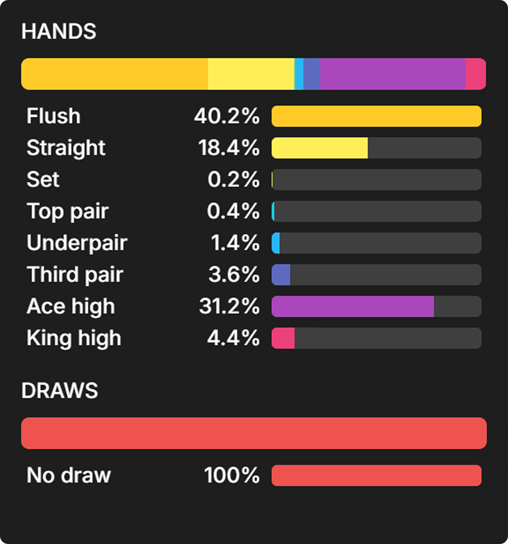Click the No draw row label
Viewport: 508px width, 544px height.
(x=68, y=475)
